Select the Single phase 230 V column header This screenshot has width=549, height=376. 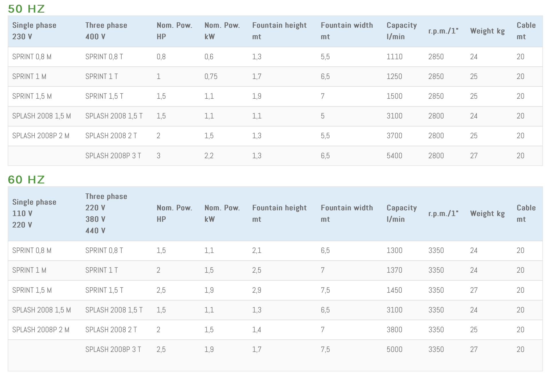tap(34, 31)
